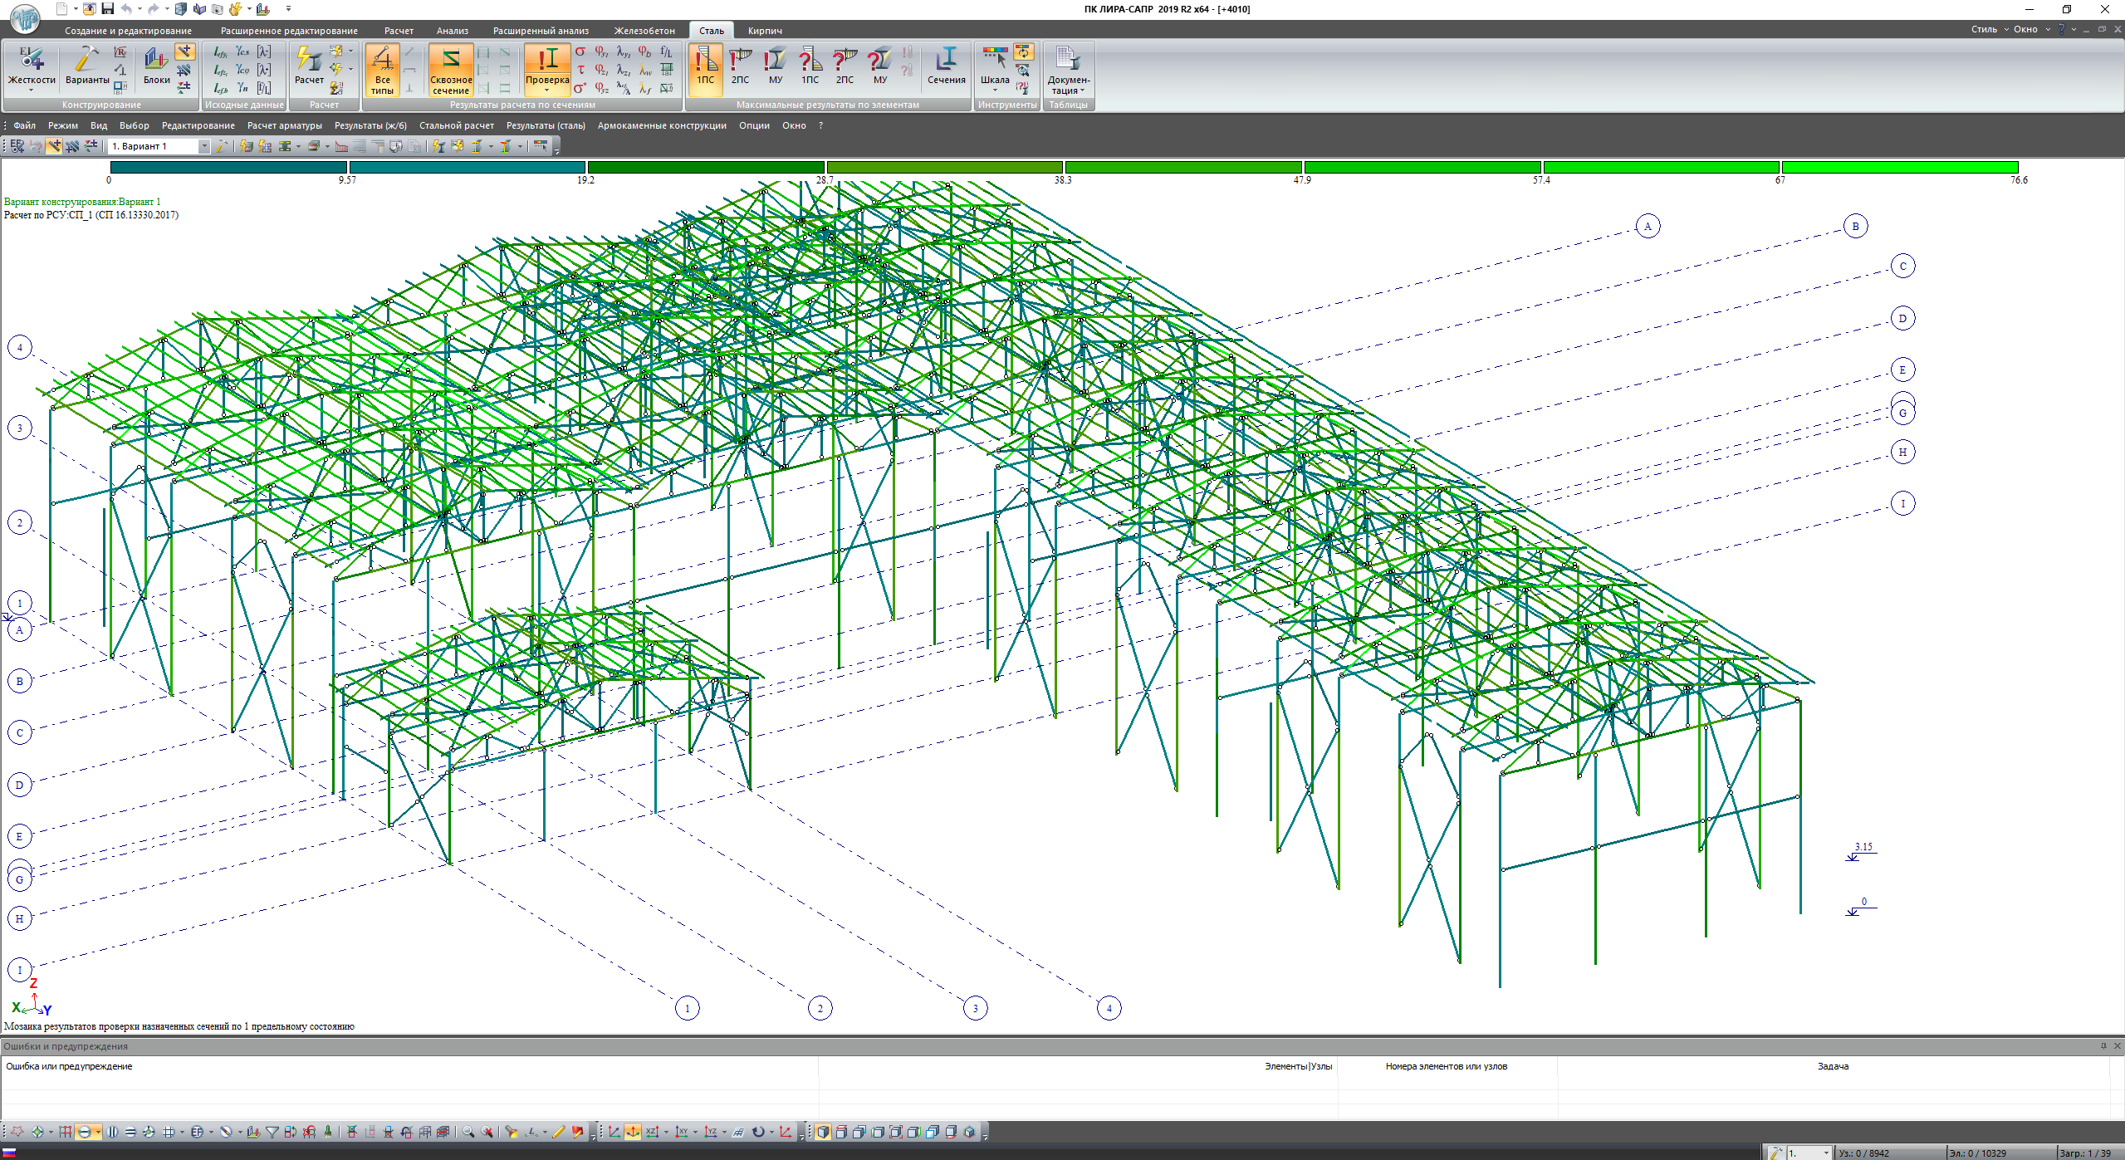Viewport: 2125px width, 1160px height.
Task: Click 2ПС check results button
Action: click(x=739, y=66)
